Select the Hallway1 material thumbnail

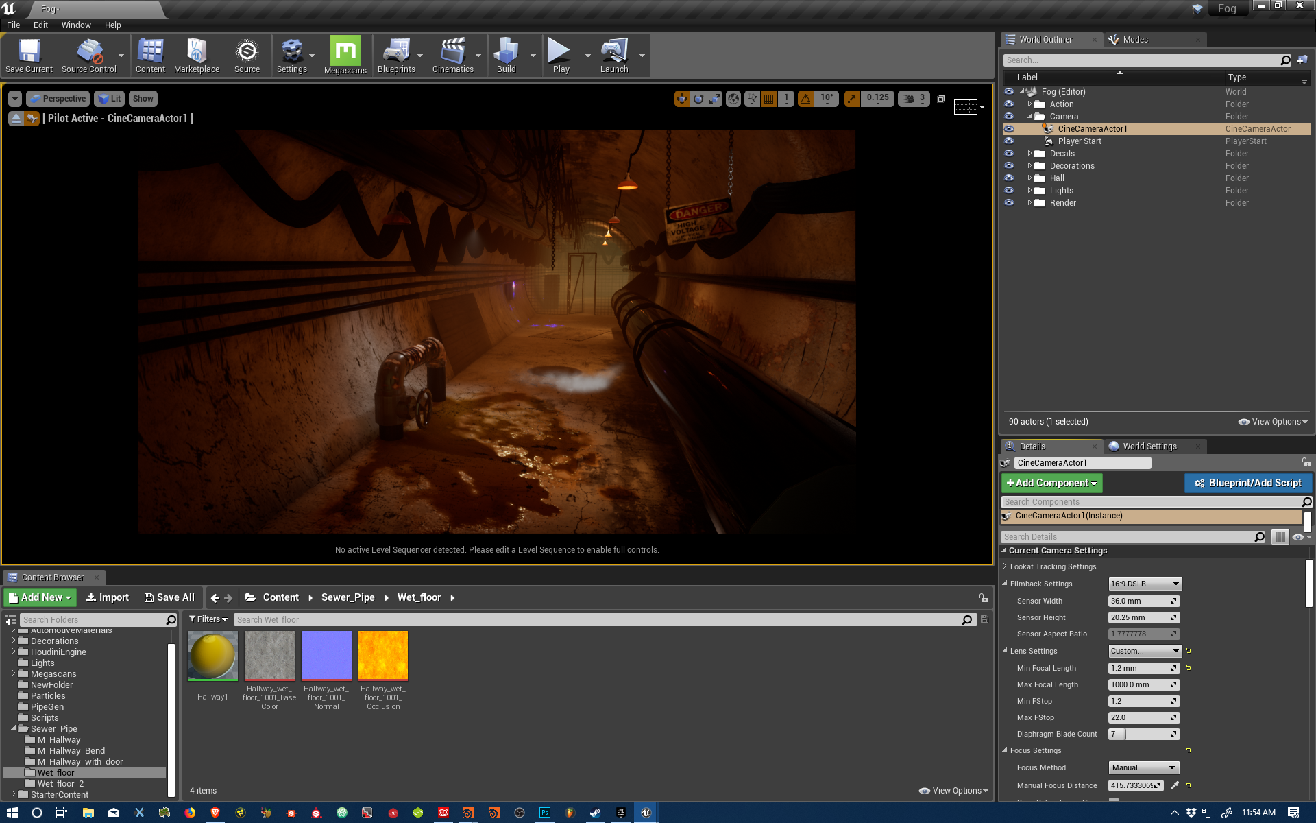(212, 656)
